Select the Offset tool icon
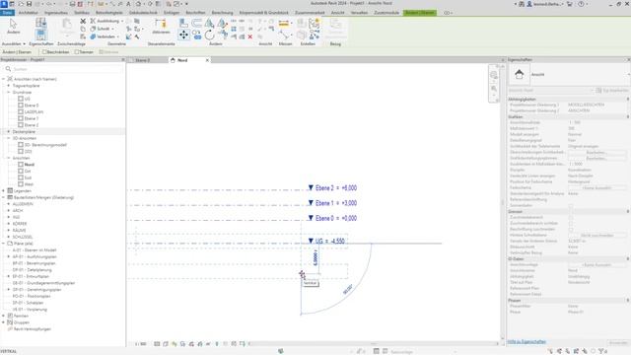The width and height of the screenshot is (631, 355). click(x=197, y=23)
